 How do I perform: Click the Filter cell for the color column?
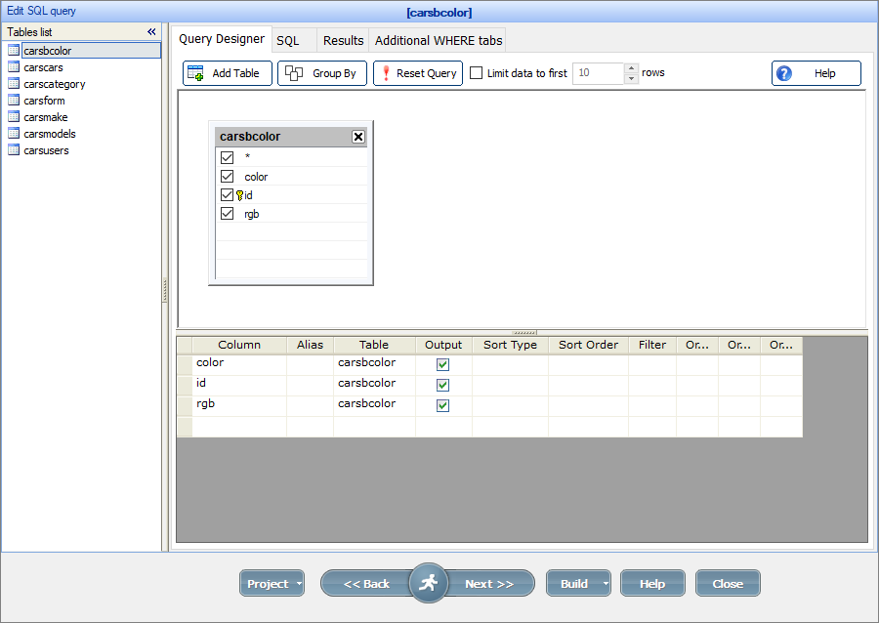(x=651, y=363)
